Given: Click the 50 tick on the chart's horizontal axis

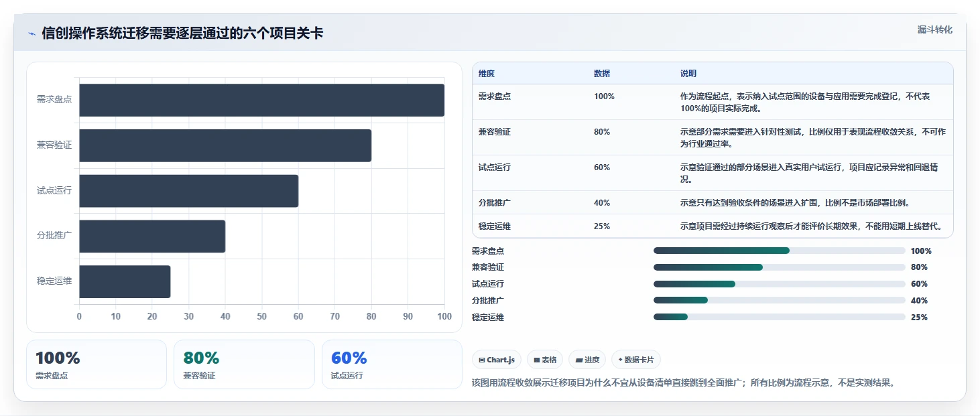Looking at the screenshot, I should tap(261, 316).
